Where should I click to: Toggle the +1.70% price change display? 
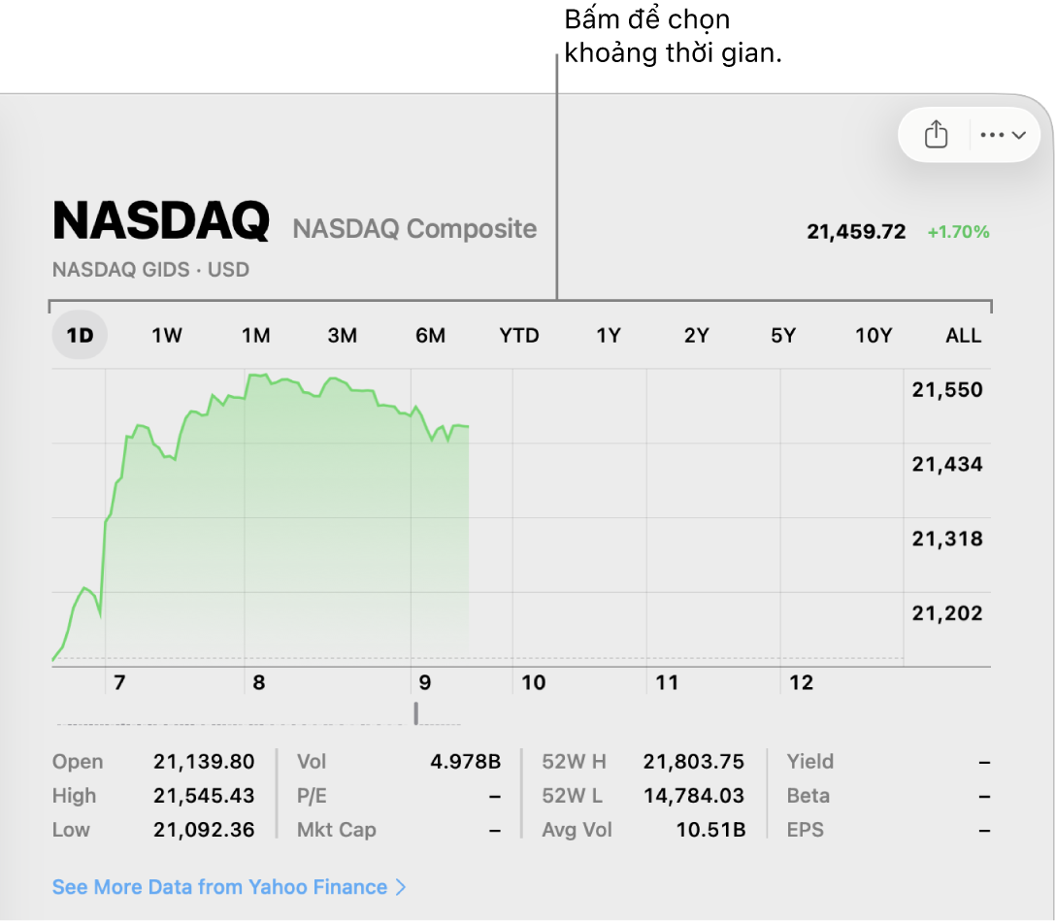(958, 232)
